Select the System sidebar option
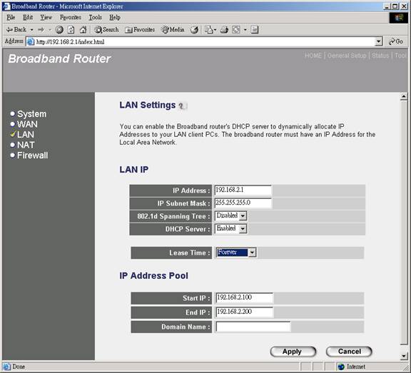The width and height of the screenshot is (411, 373). tap(31, 114)
